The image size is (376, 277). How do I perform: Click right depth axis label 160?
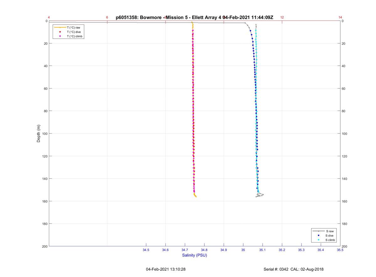345,201
